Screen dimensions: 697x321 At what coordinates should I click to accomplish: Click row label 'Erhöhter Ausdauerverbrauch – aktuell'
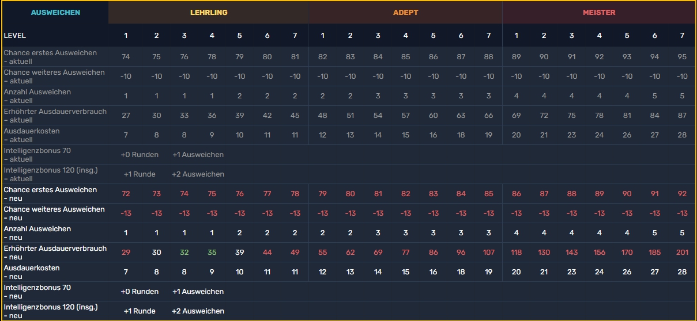[x=55, y=116]
